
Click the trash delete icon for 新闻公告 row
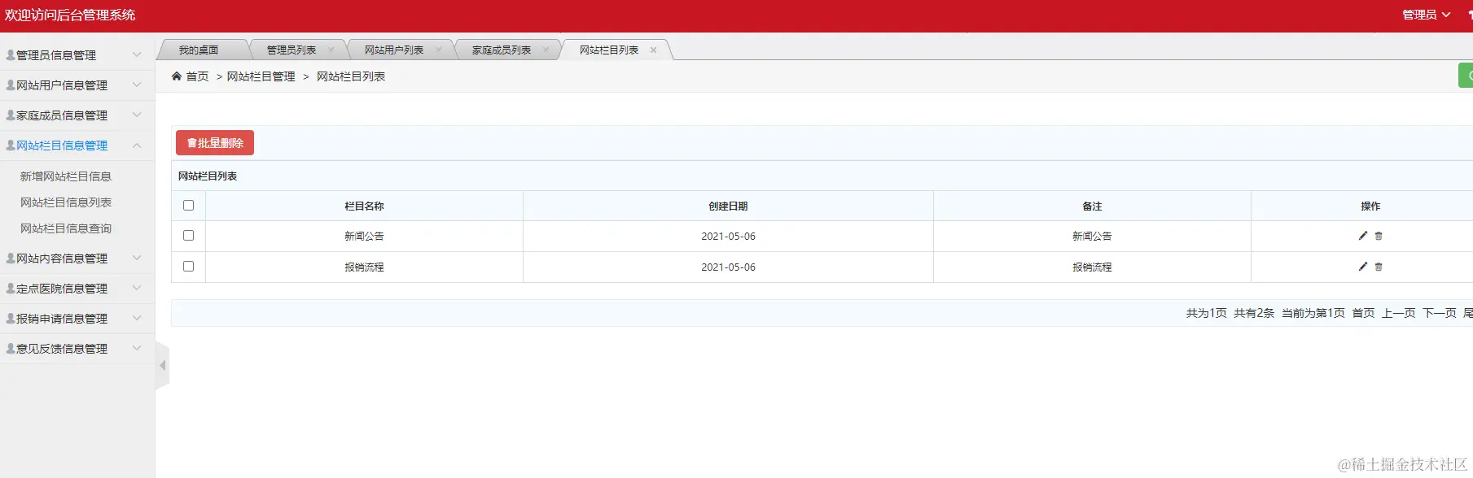pyautogui.click(x=1379, y=236)
